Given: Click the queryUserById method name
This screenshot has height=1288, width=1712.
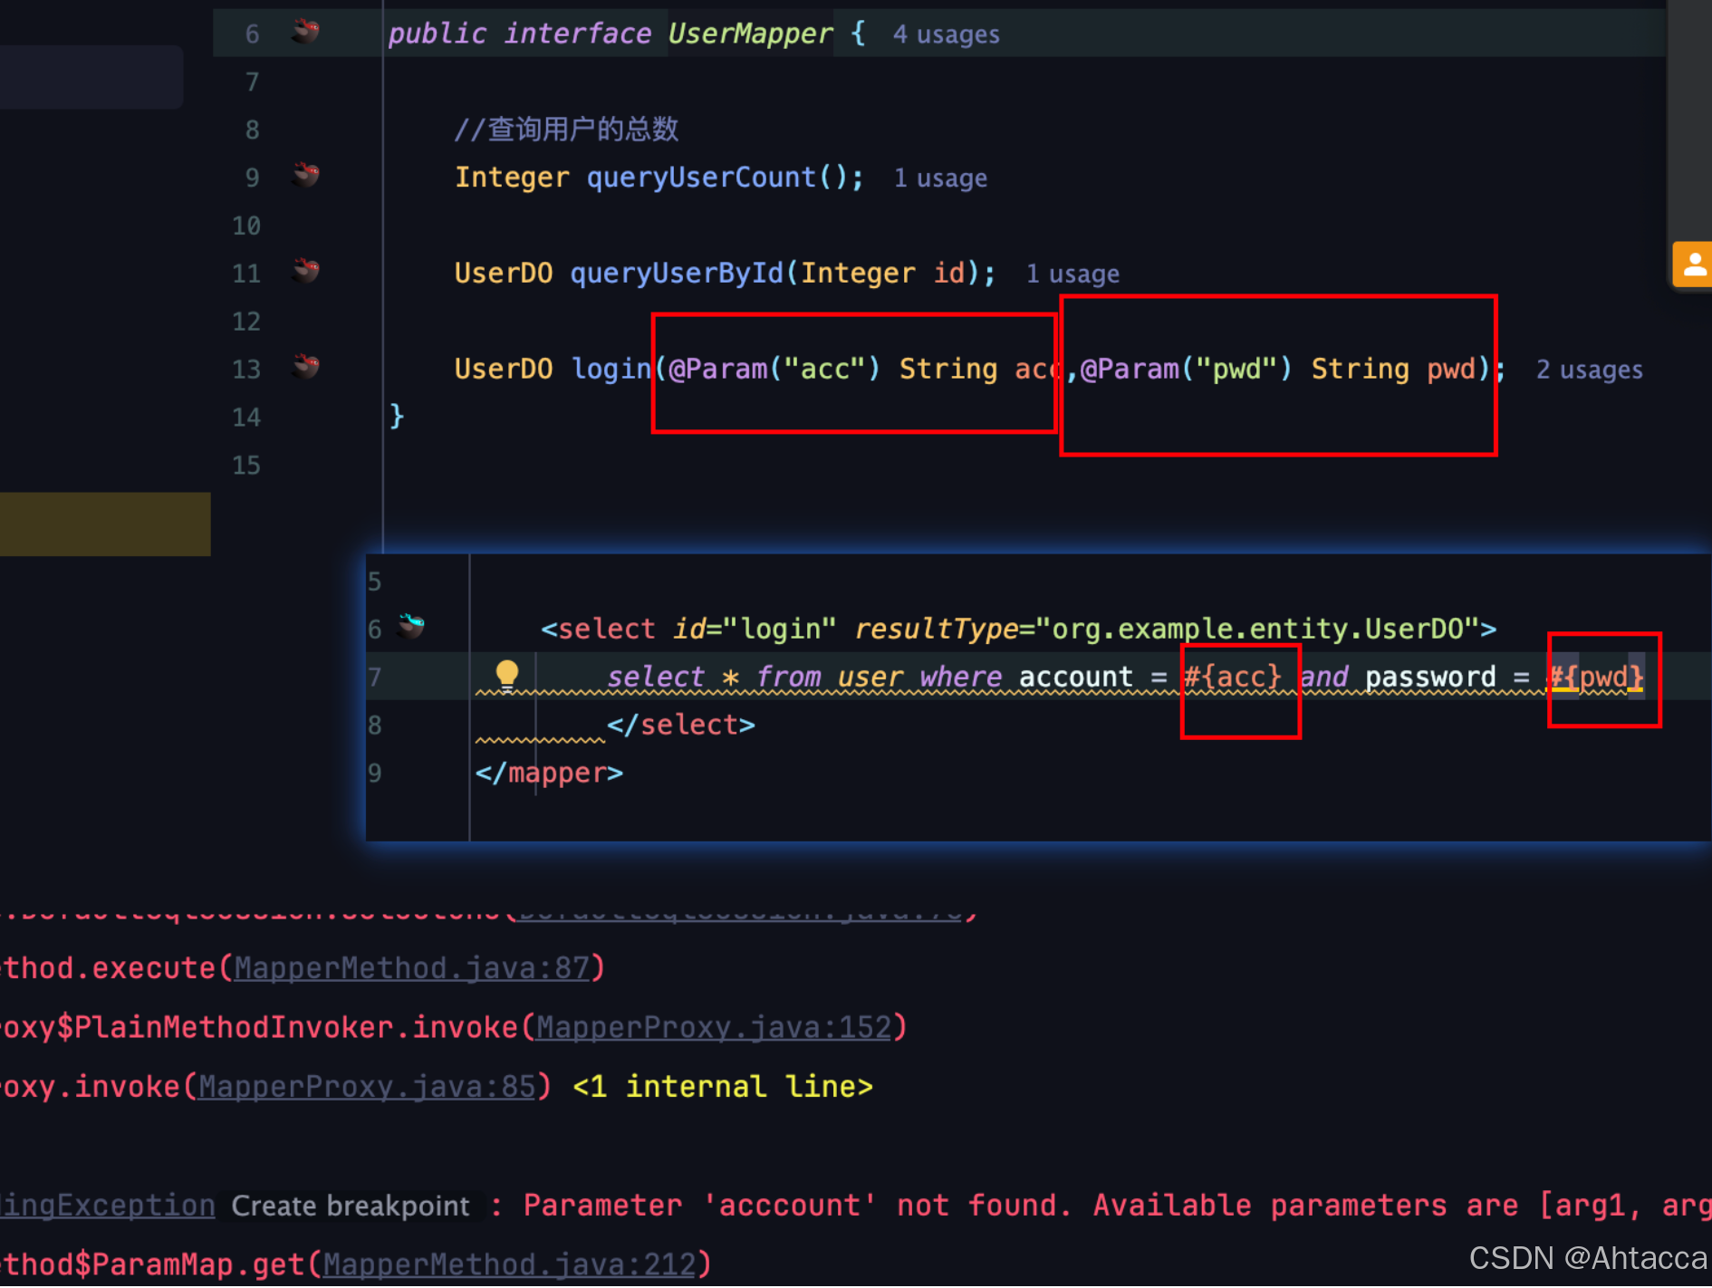Looking at the screenshot, I should pyautogui.click(x=677, y=274).
